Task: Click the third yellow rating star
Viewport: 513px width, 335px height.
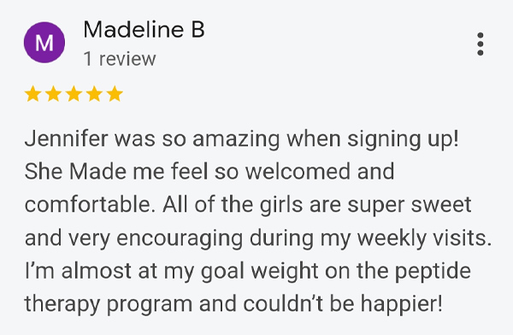Action: pyautogui.click(x=74, y=94)
